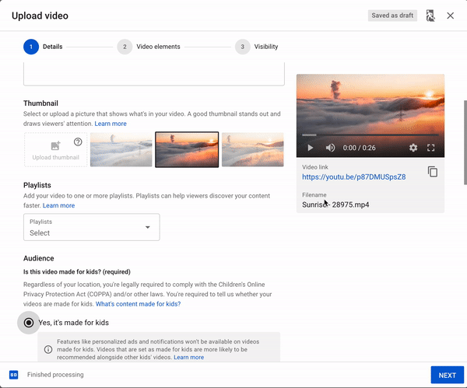The width and height of the screenshot is (467, 388).
Task: Choose the selected middle thumbnail
Action: tap(187, 149)
